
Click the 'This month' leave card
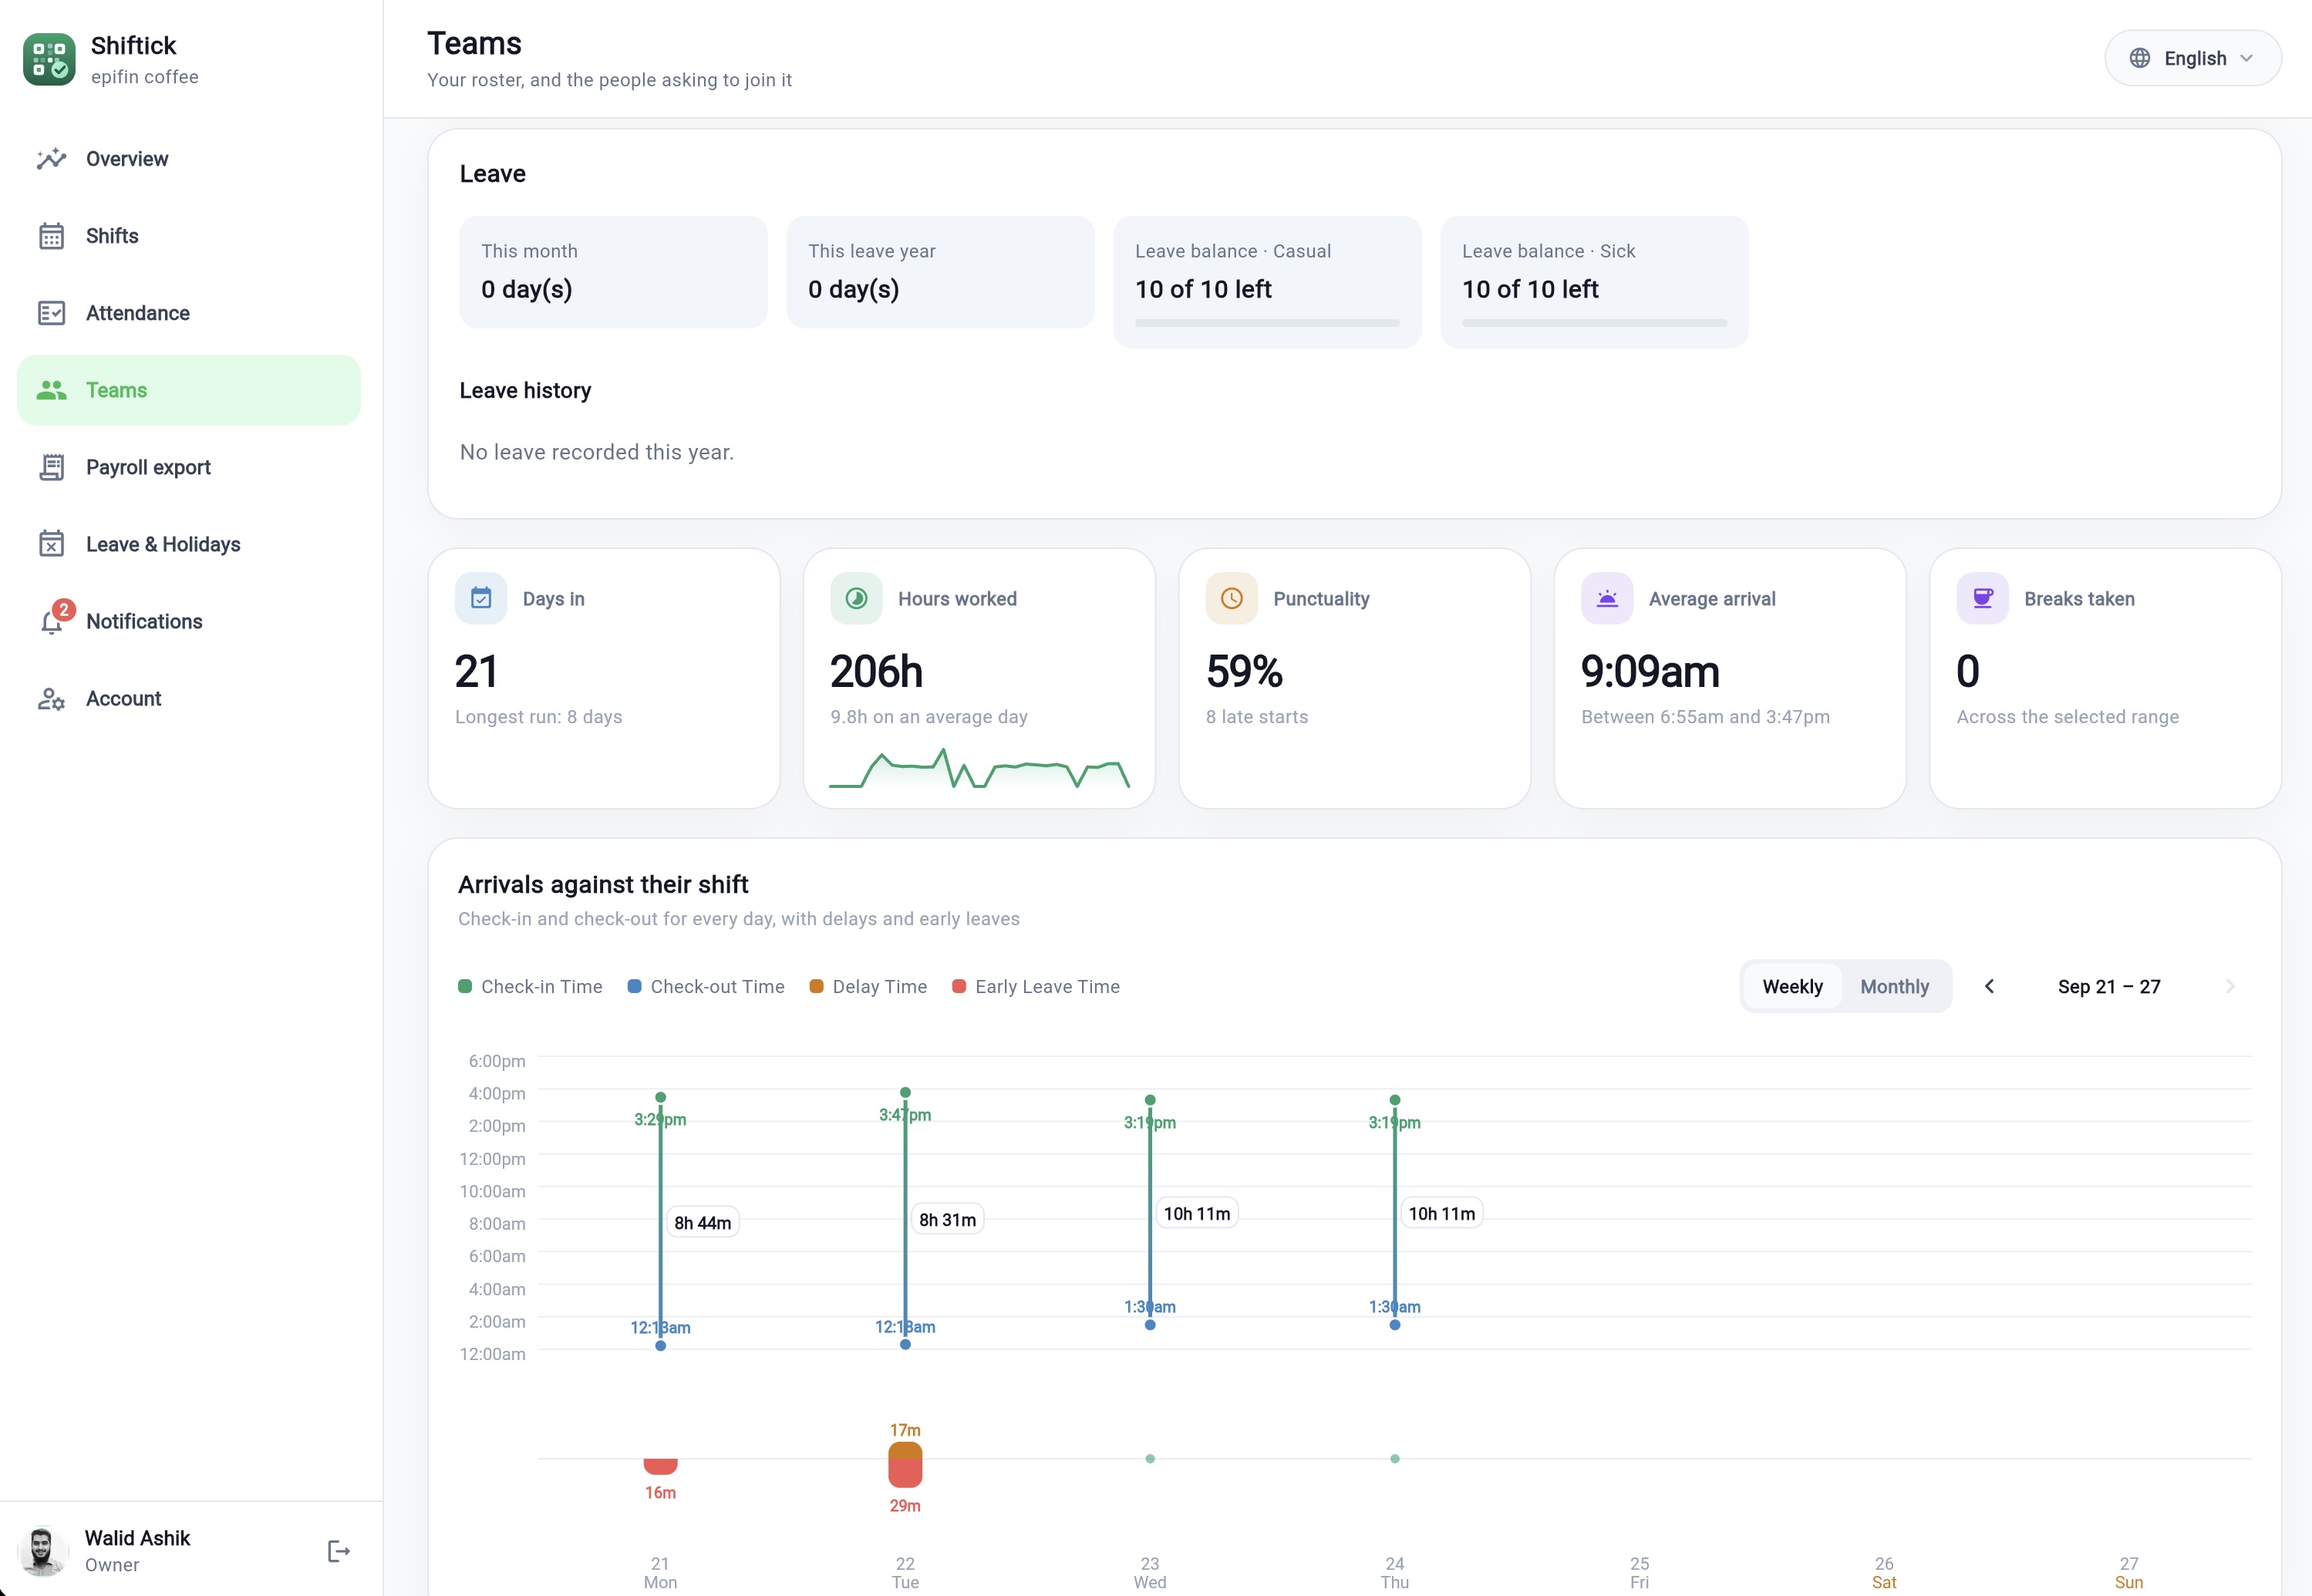tap(613, 272)
